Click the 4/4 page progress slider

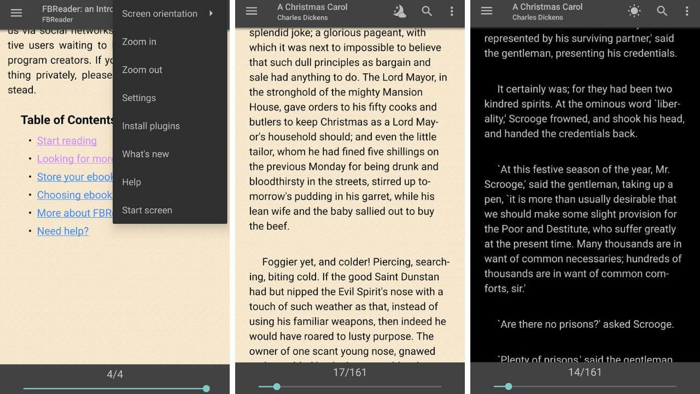[x=115, y=389]
